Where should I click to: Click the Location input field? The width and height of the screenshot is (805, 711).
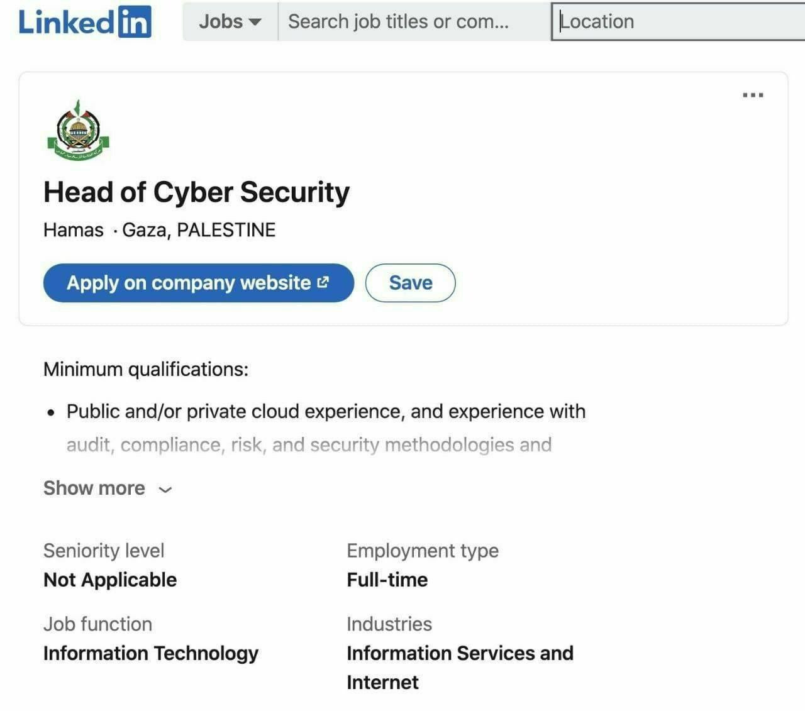[x=679, y=22]
